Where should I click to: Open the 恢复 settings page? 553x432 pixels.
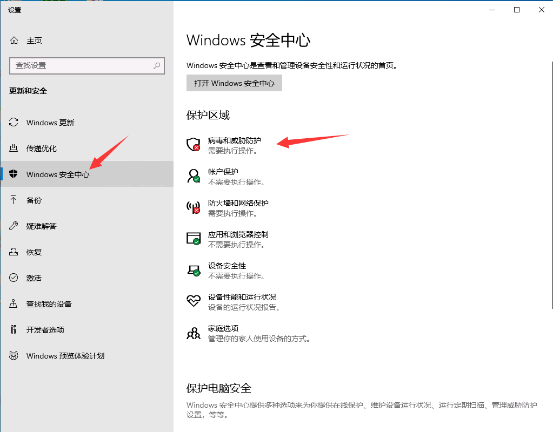(87, 252)
